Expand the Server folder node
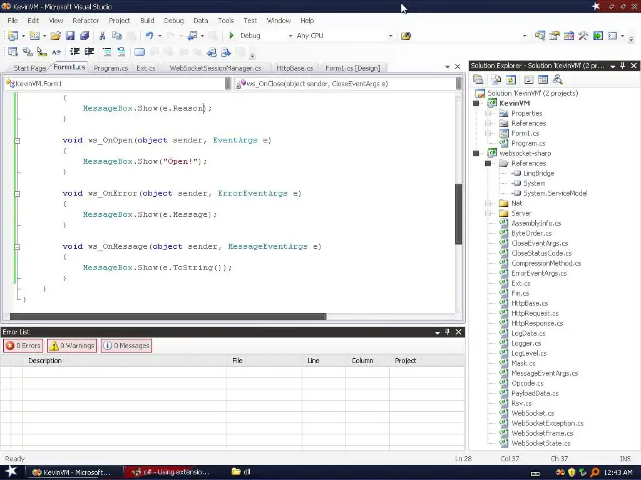The height and width of the screenshot is (480, 641). tap(488, 214)
